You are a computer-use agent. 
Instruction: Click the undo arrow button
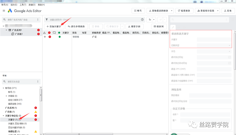pos(150,20)
